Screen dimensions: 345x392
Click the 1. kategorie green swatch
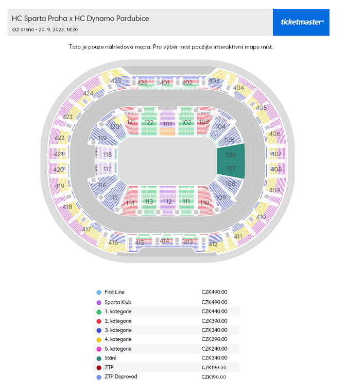tap(99, 312)
